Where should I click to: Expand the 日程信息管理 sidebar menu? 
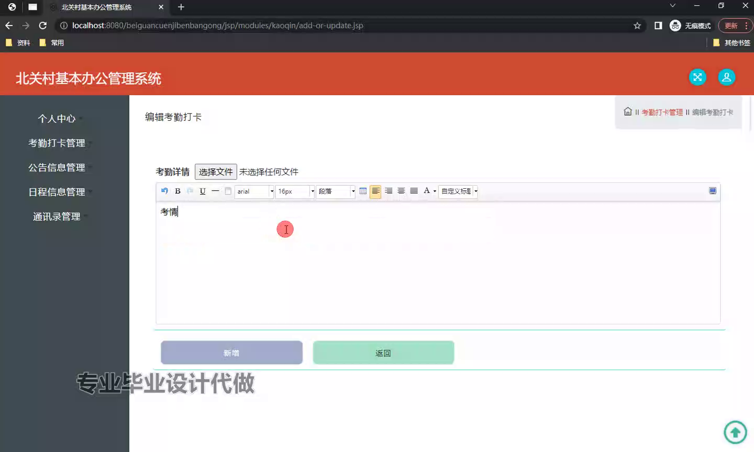[57, 193]
